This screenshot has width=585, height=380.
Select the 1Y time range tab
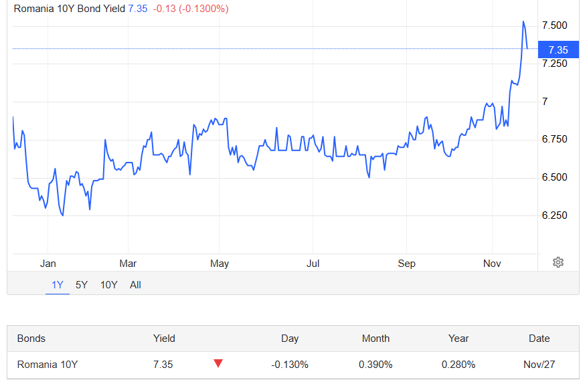58,285
